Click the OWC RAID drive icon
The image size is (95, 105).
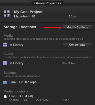pos(5,97)
